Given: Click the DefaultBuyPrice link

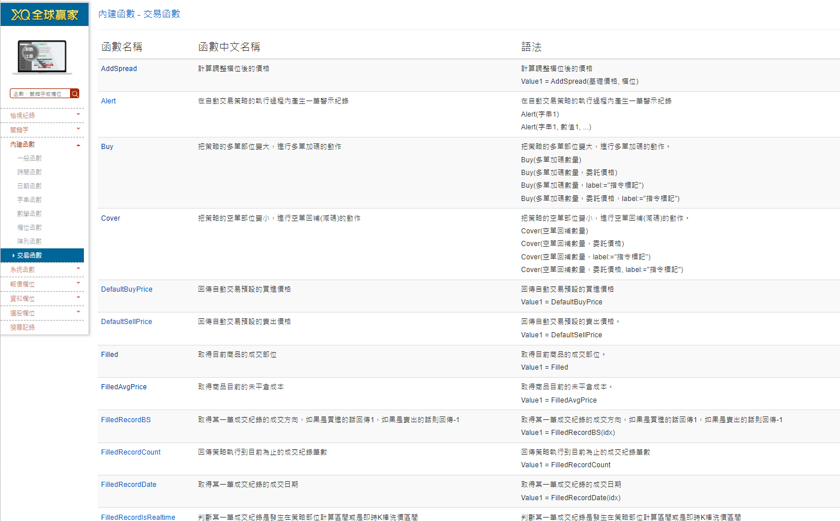Looking at the screenshot, I should click(x=127, y=289).
